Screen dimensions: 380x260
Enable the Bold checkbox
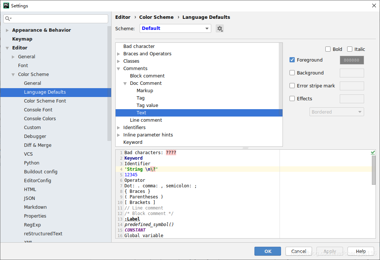pos(328,49)
